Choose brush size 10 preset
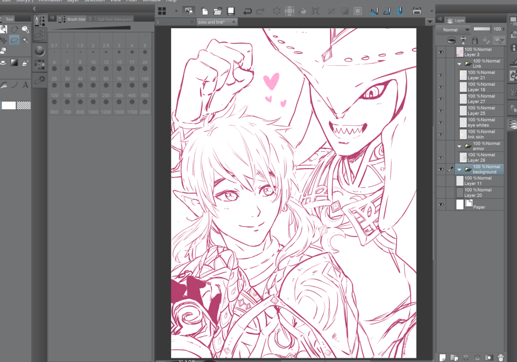517x362 pixels. (x=93, y=69)
